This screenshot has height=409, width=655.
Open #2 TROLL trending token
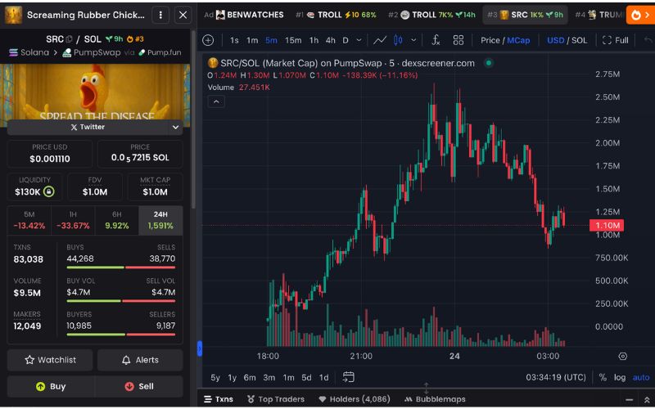432,15
